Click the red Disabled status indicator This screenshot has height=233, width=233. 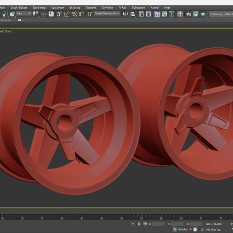click(191, 229)
